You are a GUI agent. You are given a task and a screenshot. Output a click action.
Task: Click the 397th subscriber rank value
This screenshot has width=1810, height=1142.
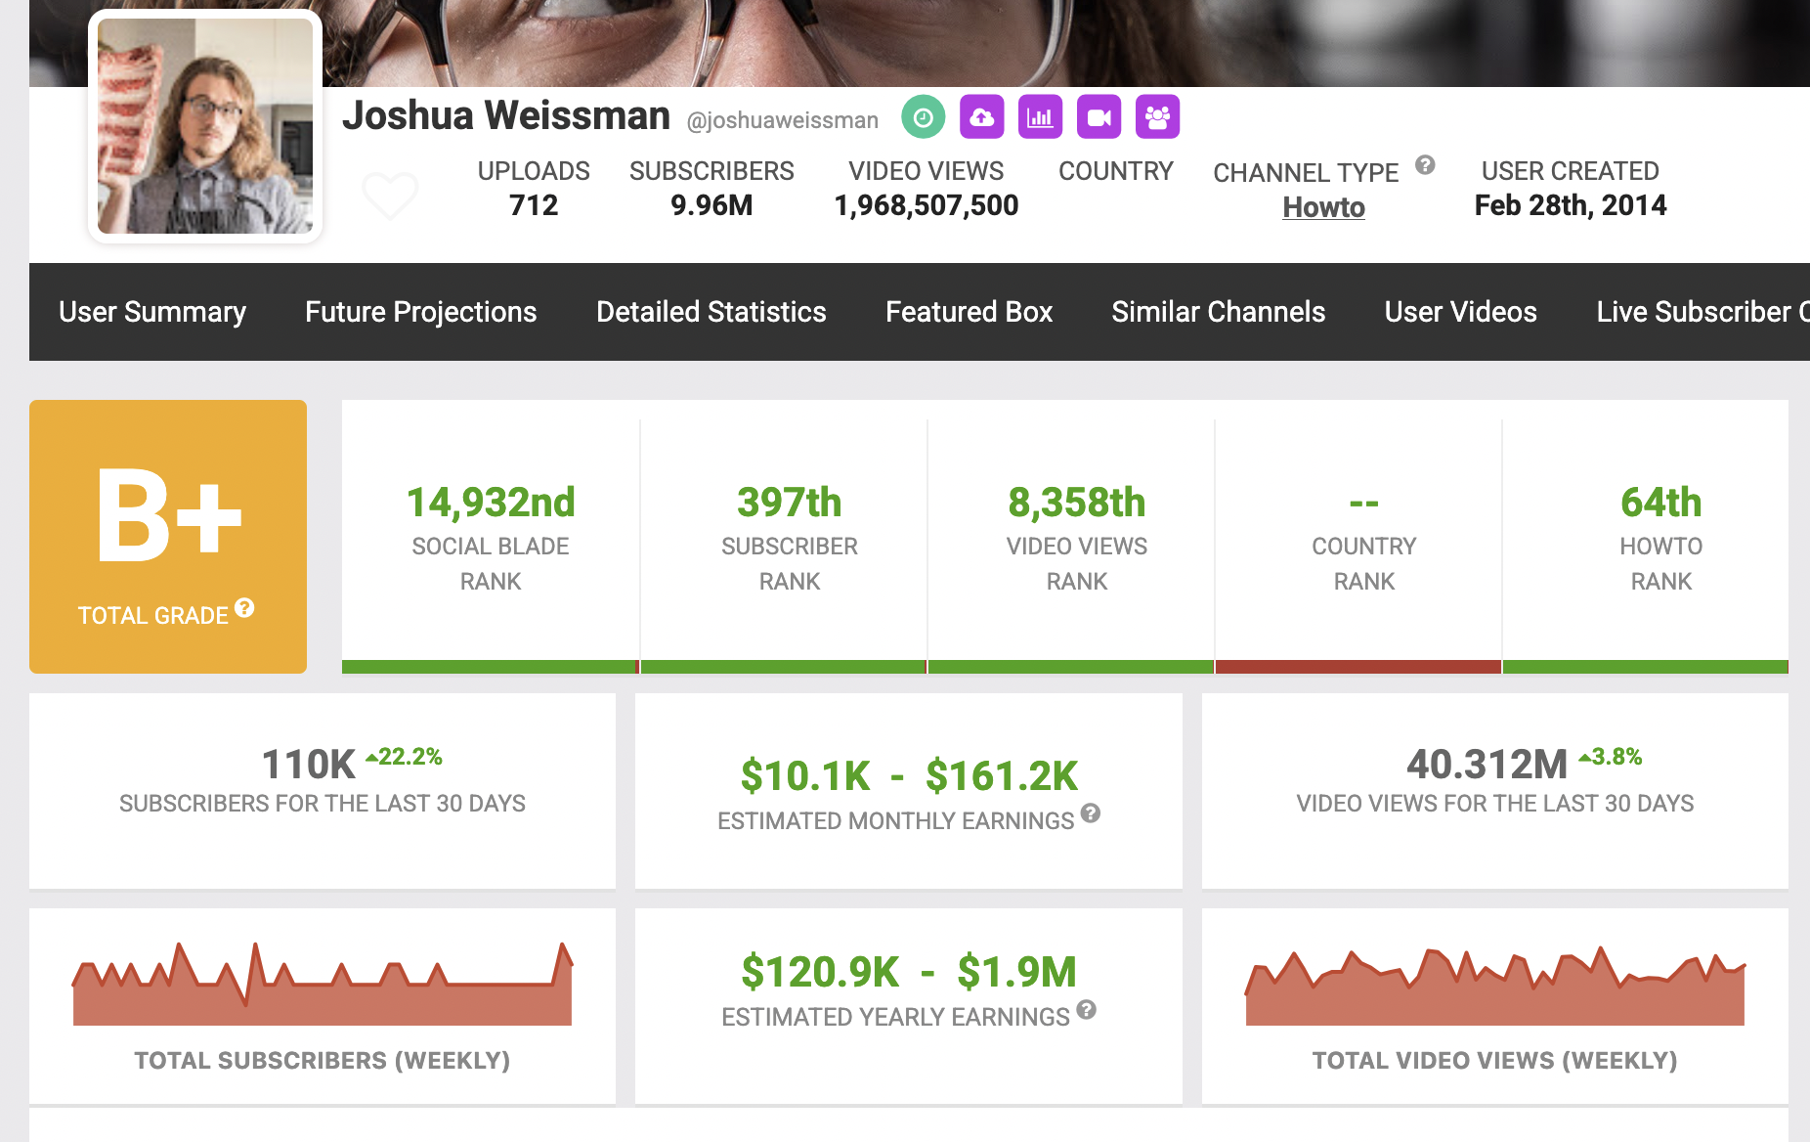(790, 503)
